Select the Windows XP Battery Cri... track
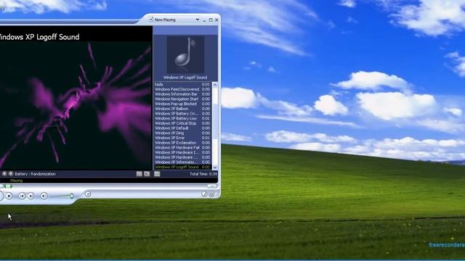The width and height of the screenshot is (465, 261). pyautogui.click(x=182, y=113)
